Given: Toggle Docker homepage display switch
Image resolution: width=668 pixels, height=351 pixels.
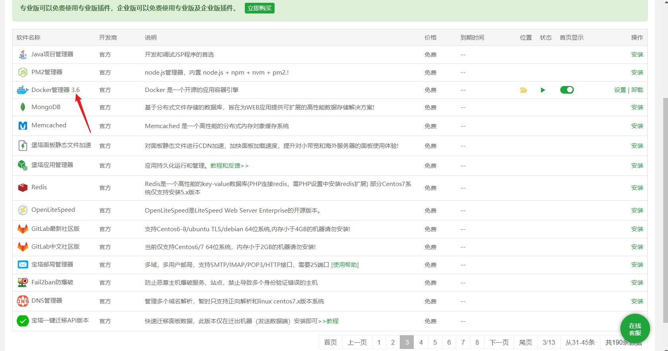Looking at the screenshot, I should 567,90.
